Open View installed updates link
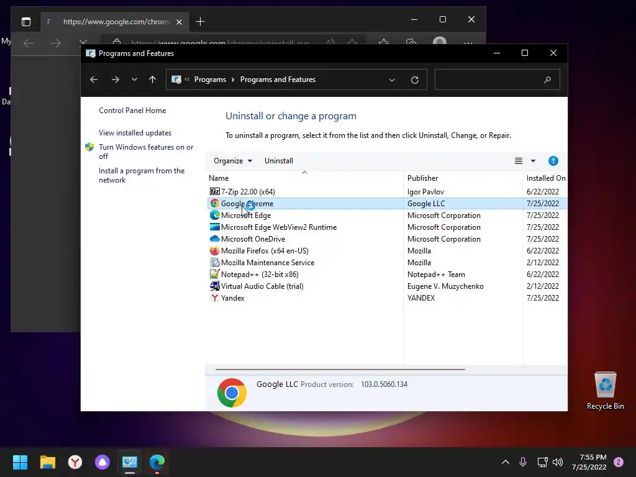Image resolution: width=636 pixels, height=477 pixels. [x=135, y=133]
